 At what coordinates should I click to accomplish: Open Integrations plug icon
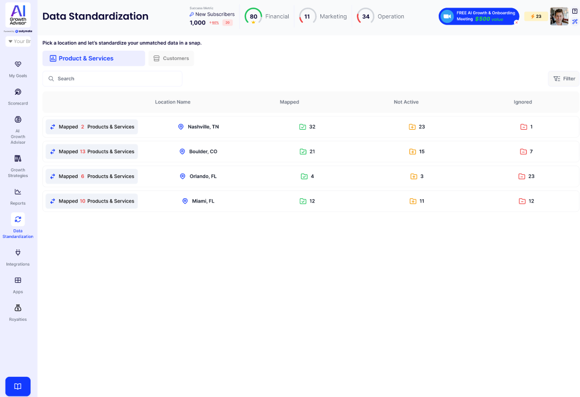coord(17,253)
